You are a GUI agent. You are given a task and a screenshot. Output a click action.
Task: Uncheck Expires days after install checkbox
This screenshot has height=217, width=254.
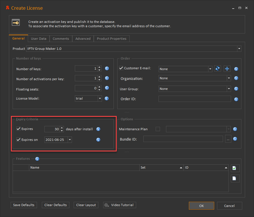click(18, 129)
